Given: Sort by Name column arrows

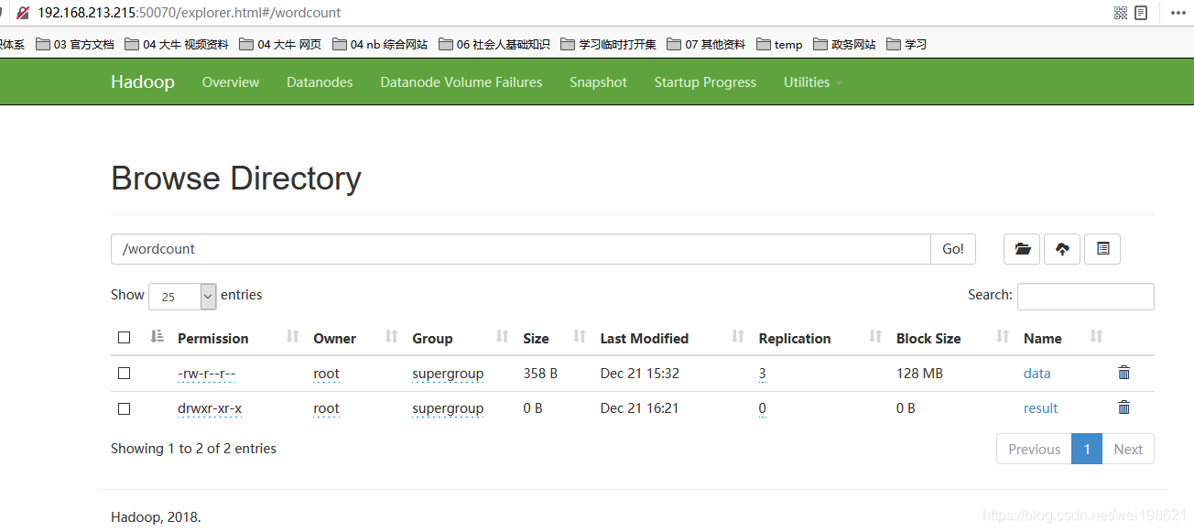Looking at the screenshot, I should [x=1097, y=337].
